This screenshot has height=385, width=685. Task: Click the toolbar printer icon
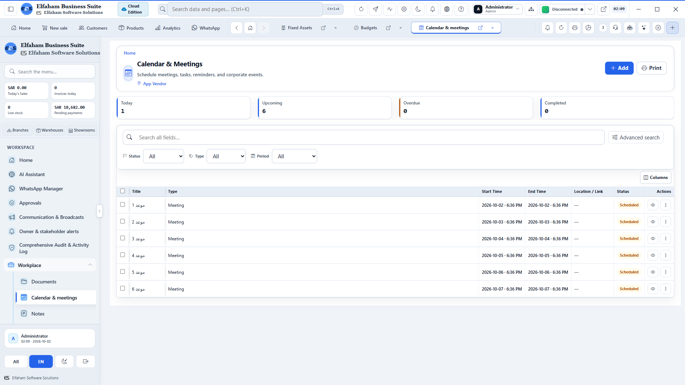click(575, 28)
